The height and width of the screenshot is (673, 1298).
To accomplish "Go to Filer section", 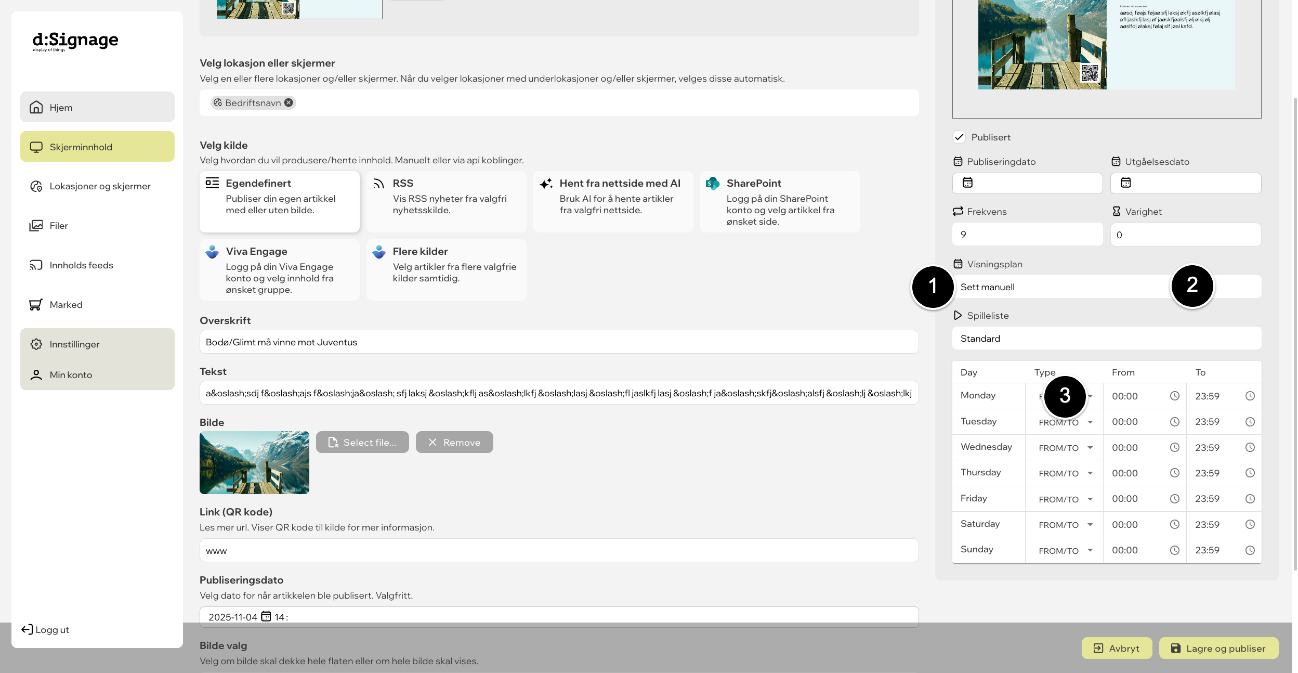I will click(x=97, y=226).
